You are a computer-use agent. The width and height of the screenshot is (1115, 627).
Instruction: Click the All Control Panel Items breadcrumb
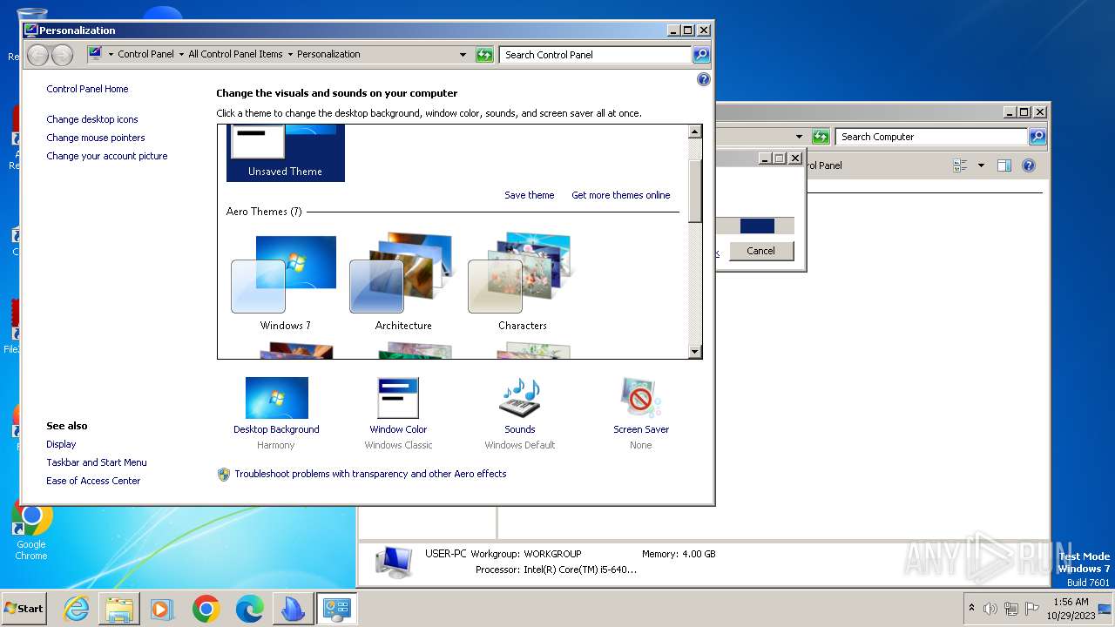tap(235, 54)
